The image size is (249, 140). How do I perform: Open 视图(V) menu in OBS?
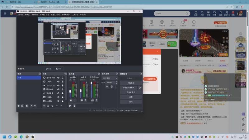(35, 14)
